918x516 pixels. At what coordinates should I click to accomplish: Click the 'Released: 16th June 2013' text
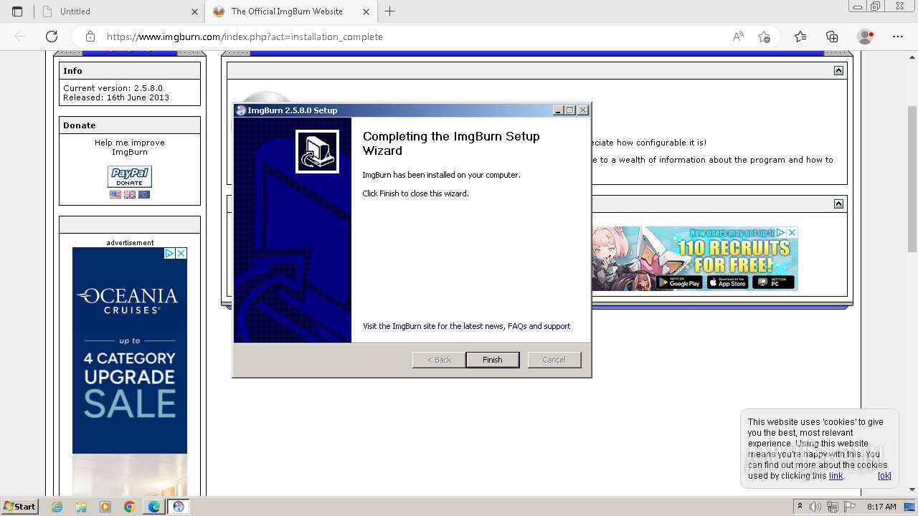pos(116,97)
